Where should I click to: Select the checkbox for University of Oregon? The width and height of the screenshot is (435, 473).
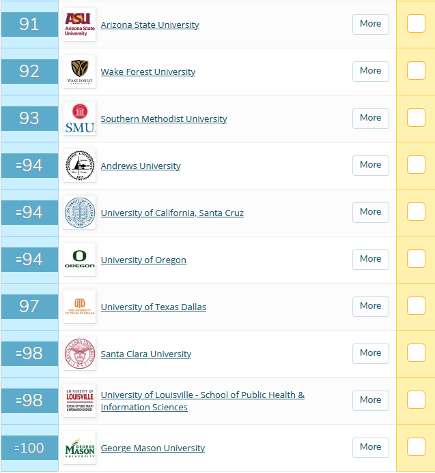pos(416,259)
